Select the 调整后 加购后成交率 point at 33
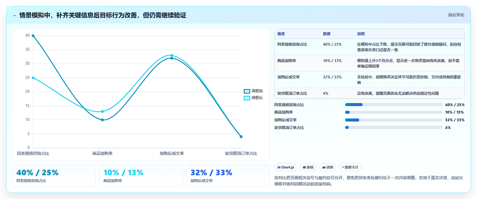This screenshot has height=199, width=477. pos(172,55)
